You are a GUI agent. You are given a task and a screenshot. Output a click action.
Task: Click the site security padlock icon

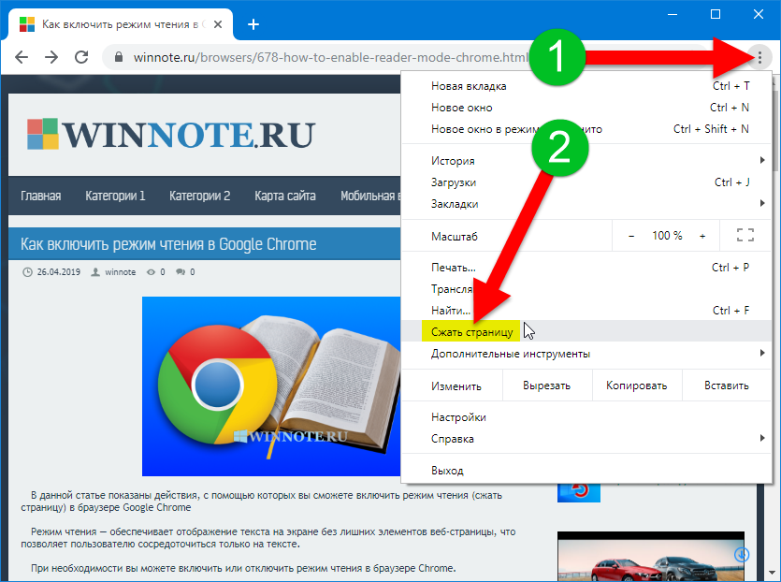(119, 57)
